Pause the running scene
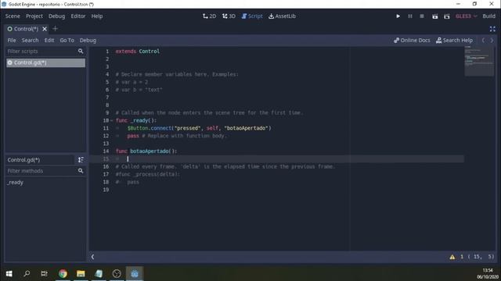 (x=410, y=16)
